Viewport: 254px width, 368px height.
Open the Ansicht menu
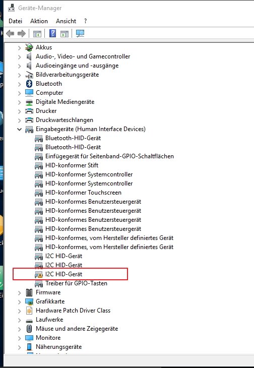[66, 21]
